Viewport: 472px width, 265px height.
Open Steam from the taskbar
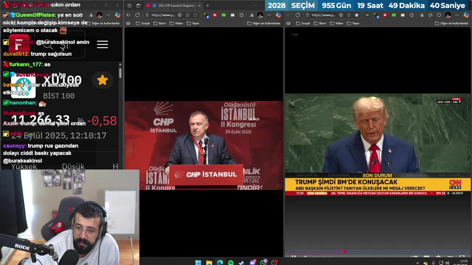242,262
